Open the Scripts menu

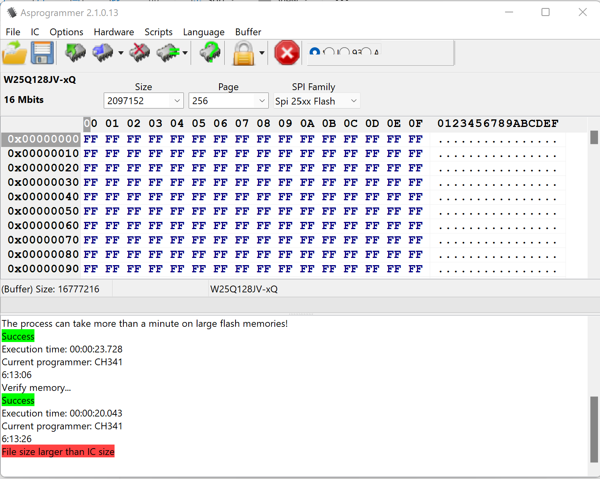tap(158, 32)
